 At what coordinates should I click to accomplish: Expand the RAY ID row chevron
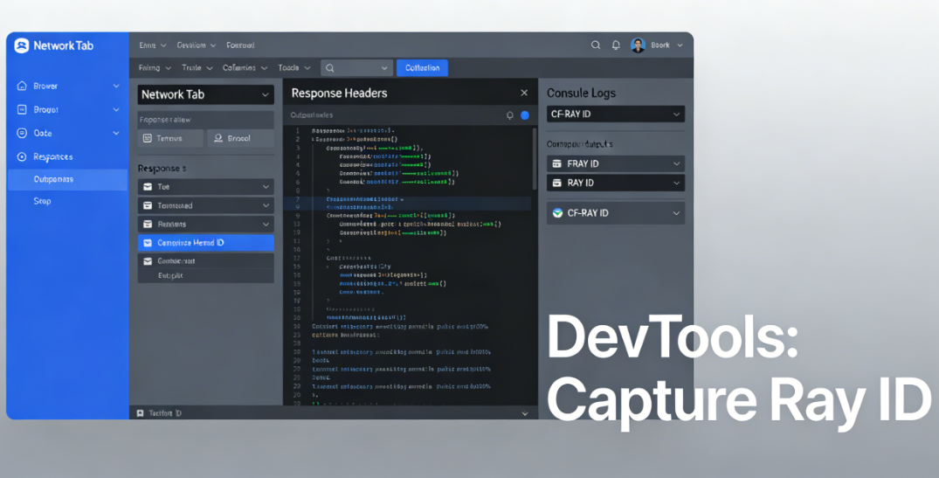pos(676,184)
